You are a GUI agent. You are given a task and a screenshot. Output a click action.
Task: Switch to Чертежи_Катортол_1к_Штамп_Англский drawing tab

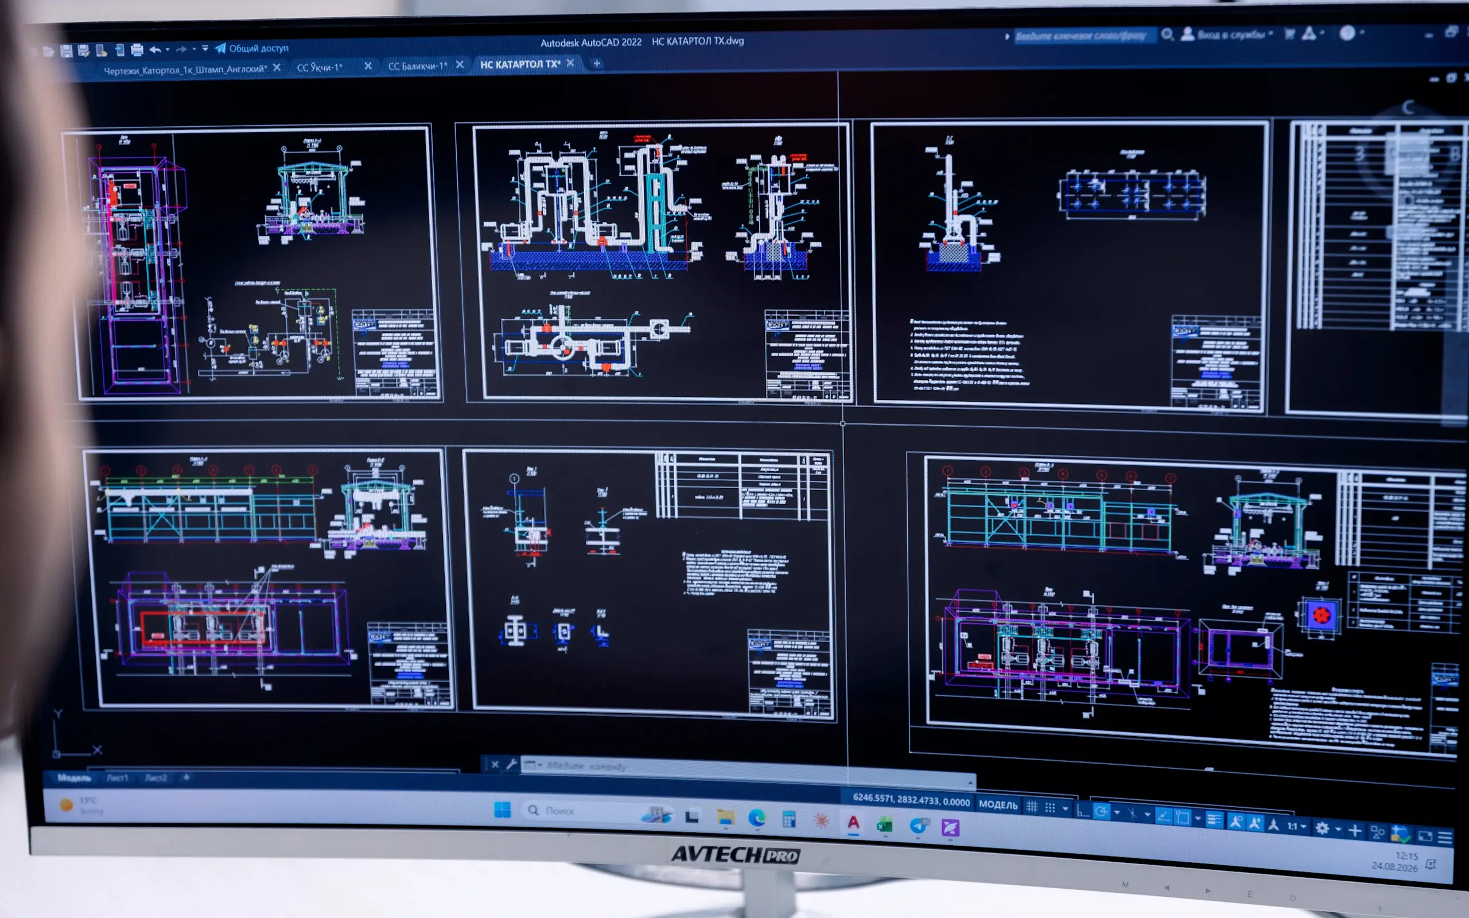[185, 70]
